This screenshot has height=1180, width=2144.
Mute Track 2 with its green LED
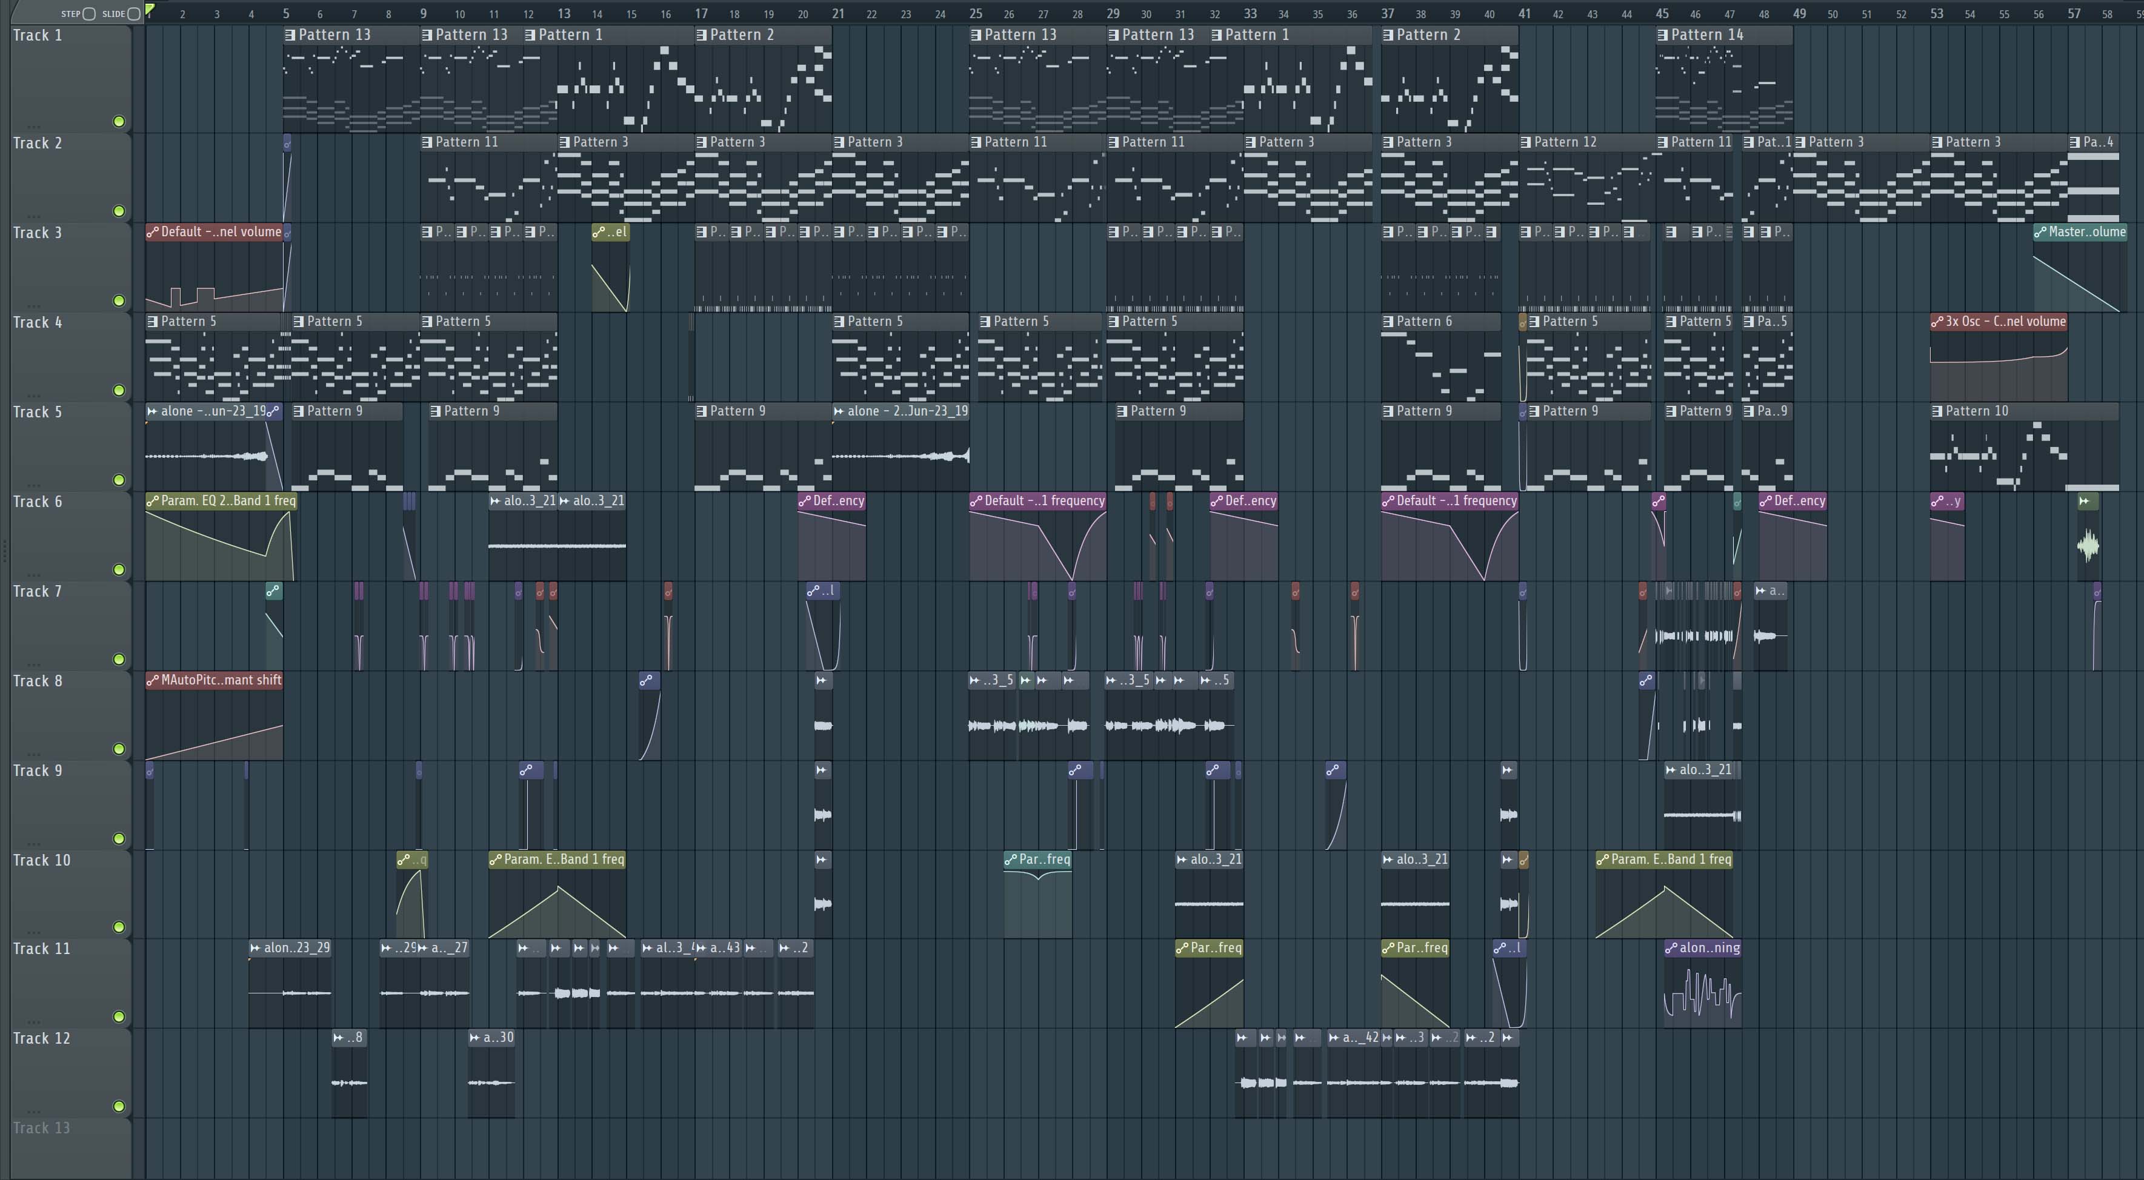(x=119, y=211)
